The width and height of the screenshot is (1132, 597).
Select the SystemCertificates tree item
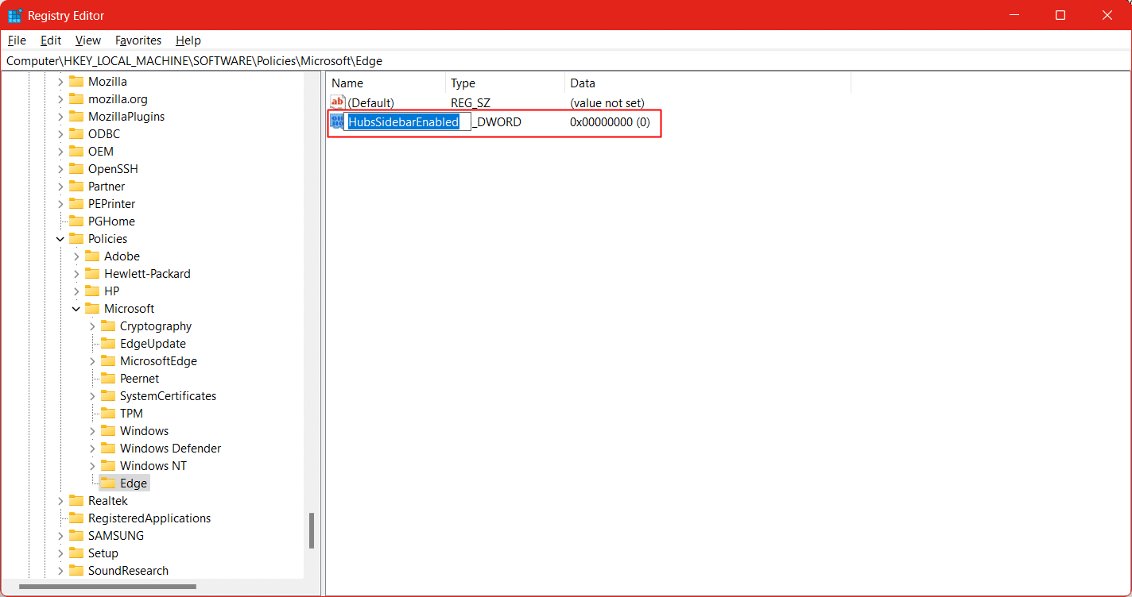(168, 396)
